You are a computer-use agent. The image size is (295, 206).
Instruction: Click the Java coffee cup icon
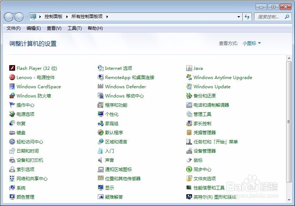click(189, 68)
